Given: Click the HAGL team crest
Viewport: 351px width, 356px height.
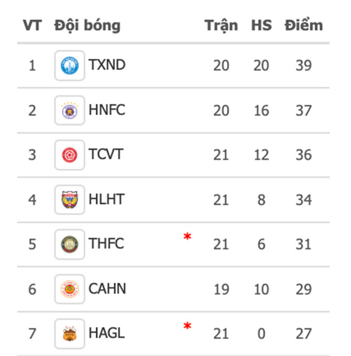Looking at the screenshot, I should 70,334.
